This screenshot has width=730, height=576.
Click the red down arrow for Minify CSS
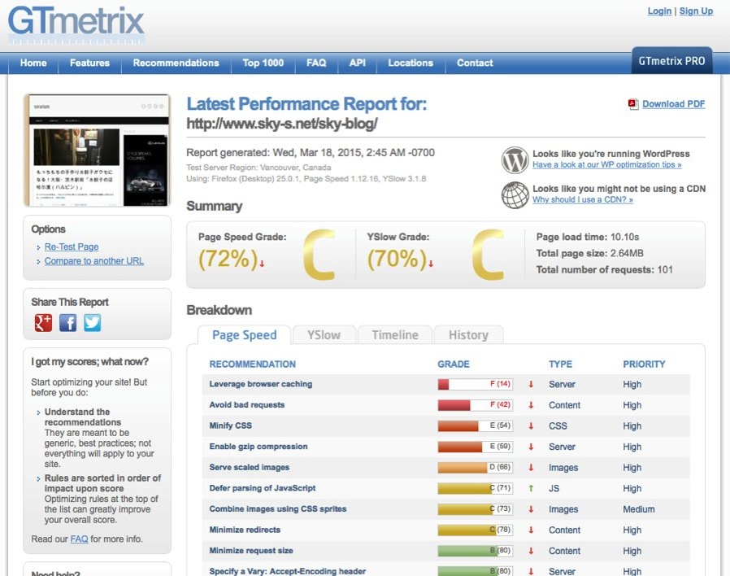tap(531, 425)
